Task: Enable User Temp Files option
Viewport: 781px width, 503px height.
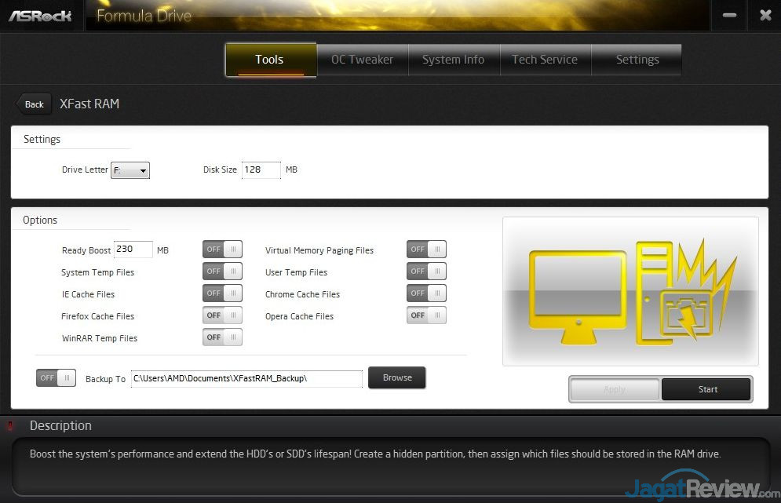Action: click(426, 271)
